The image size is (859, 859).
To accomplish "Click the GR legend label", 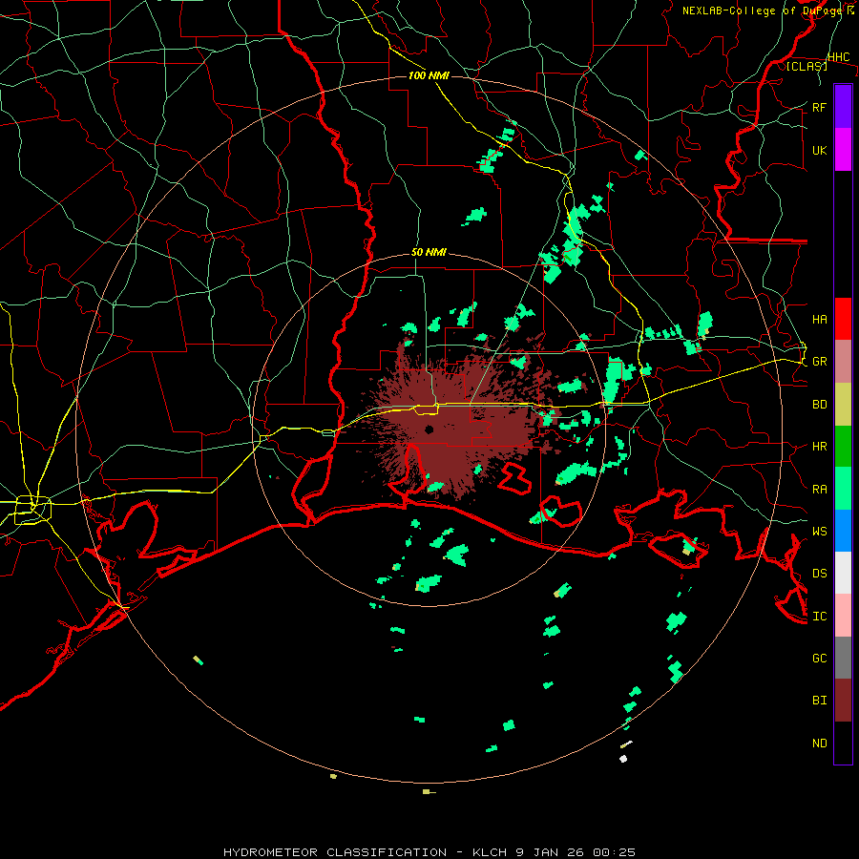I will pyautogui.click(x=819, y=362).
